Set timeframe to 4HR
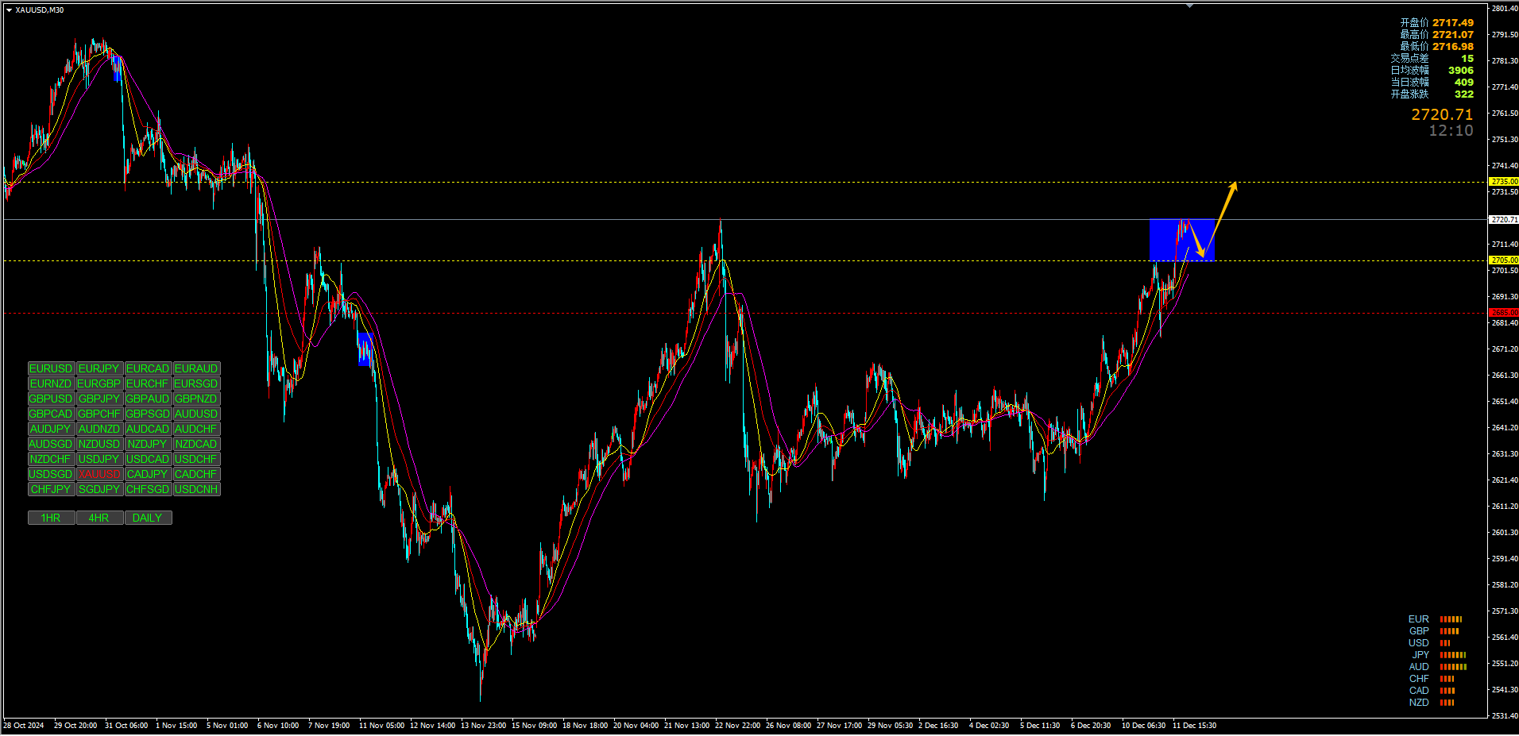This screenshot has width=1519, height=736. pos(99,518)
